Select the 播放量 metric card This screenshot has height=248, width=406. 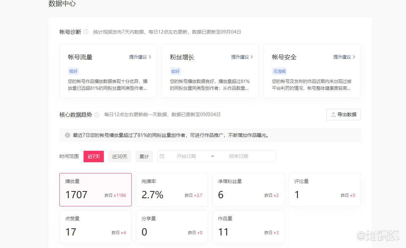pos(95,190)
